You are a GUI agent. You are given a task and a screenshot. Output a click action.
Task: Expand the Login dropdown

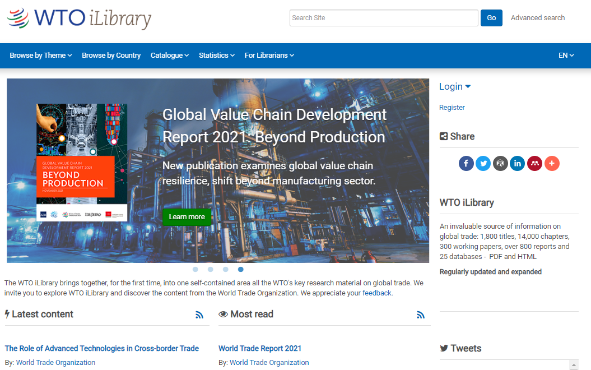[x=455, y=87]
